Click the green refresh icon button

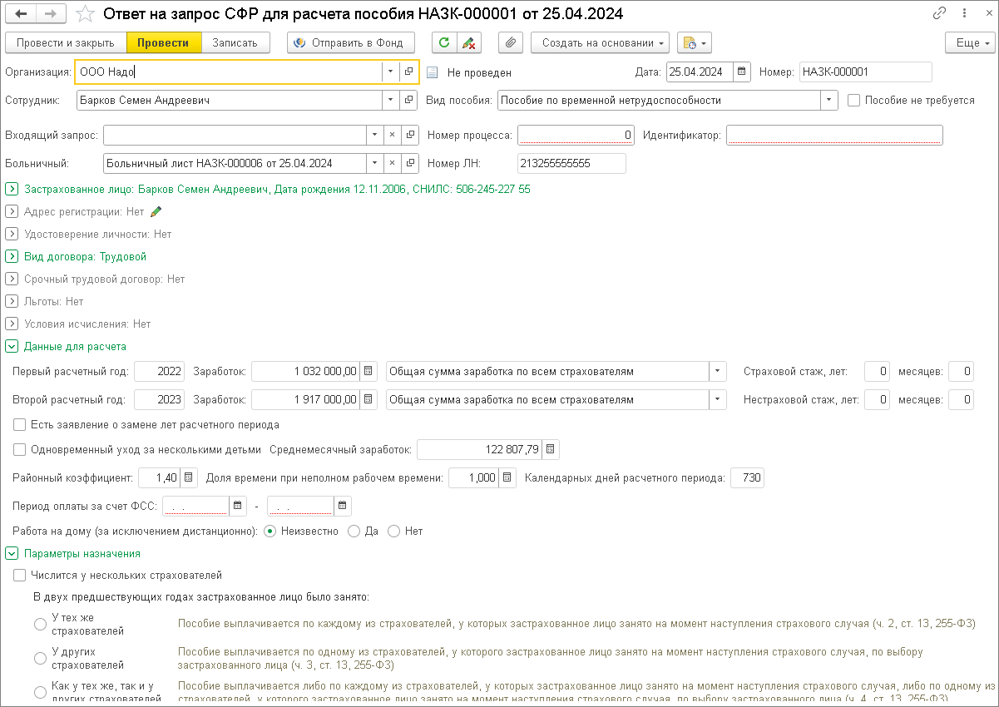click(x=443, y=43)
